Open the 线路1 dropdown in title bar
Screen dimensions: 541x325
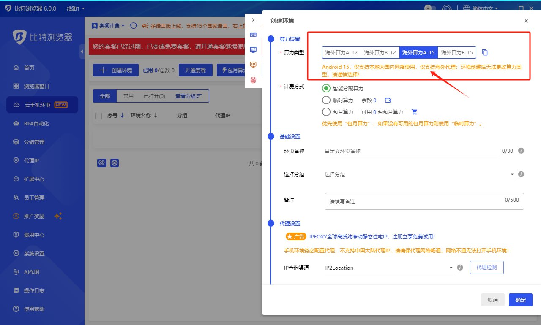tap(76, 8)
